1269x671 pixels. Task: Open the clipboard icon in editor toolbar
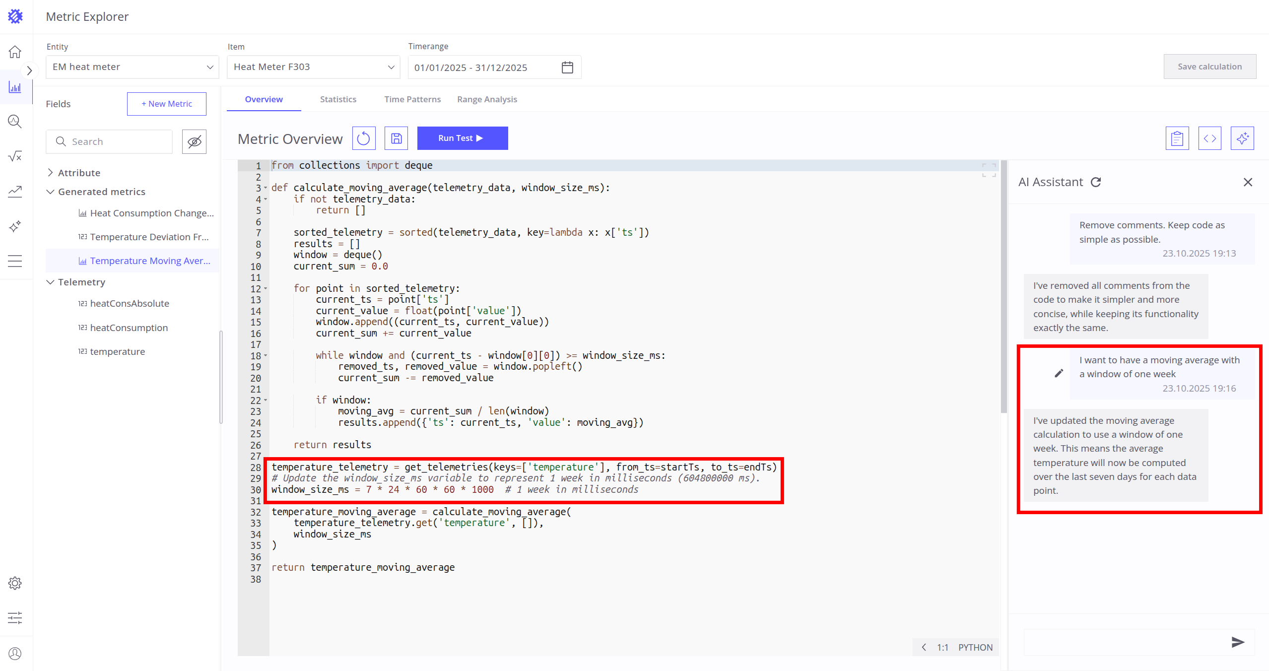click(1177, 138)
